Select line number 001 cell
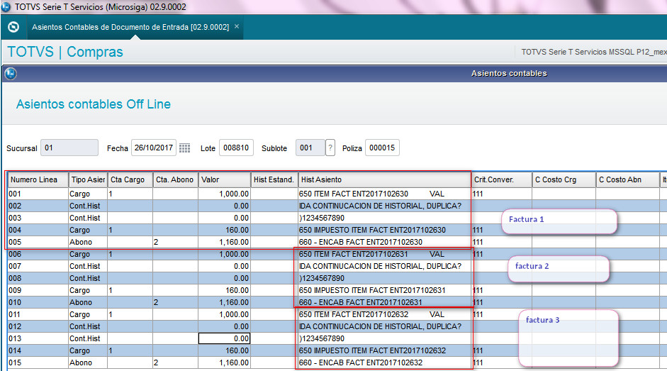 [38, 194]
